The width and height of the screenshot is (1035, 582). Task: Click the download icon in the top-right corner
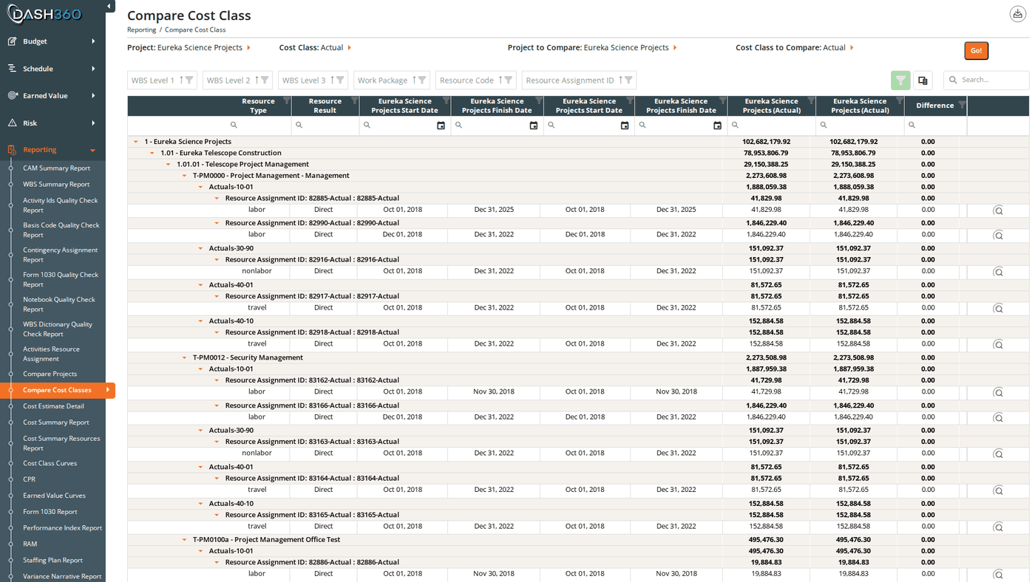coord(1018,14)
